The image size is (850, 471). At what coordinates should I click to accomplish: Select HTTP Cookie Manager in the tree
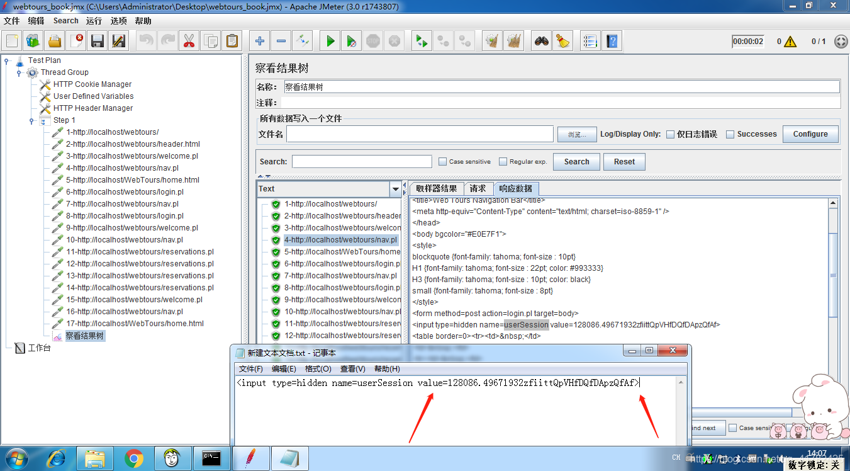pos(92,84)
